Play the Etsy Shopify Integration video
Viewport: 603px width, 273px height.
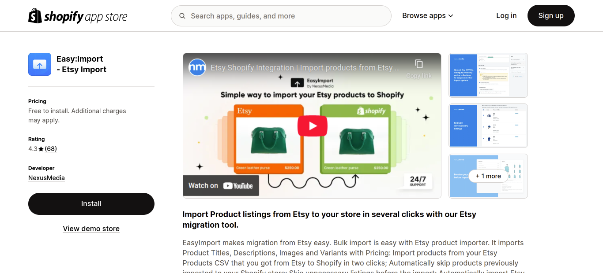click(x=312, y=125)
